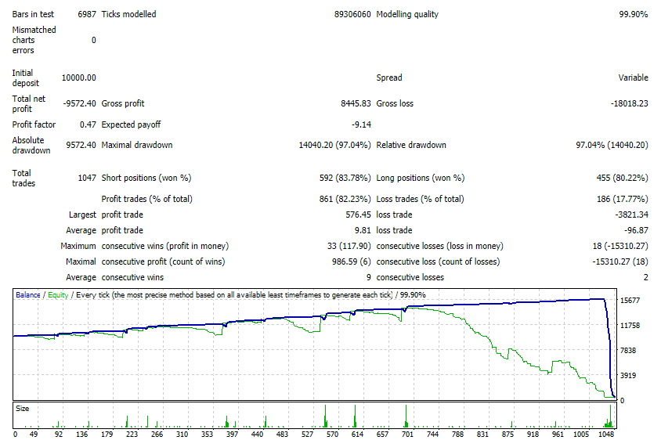Click Profit trades value 861 (82.23%)
Screen dimensions: 661x440
[x=345, y=199]
